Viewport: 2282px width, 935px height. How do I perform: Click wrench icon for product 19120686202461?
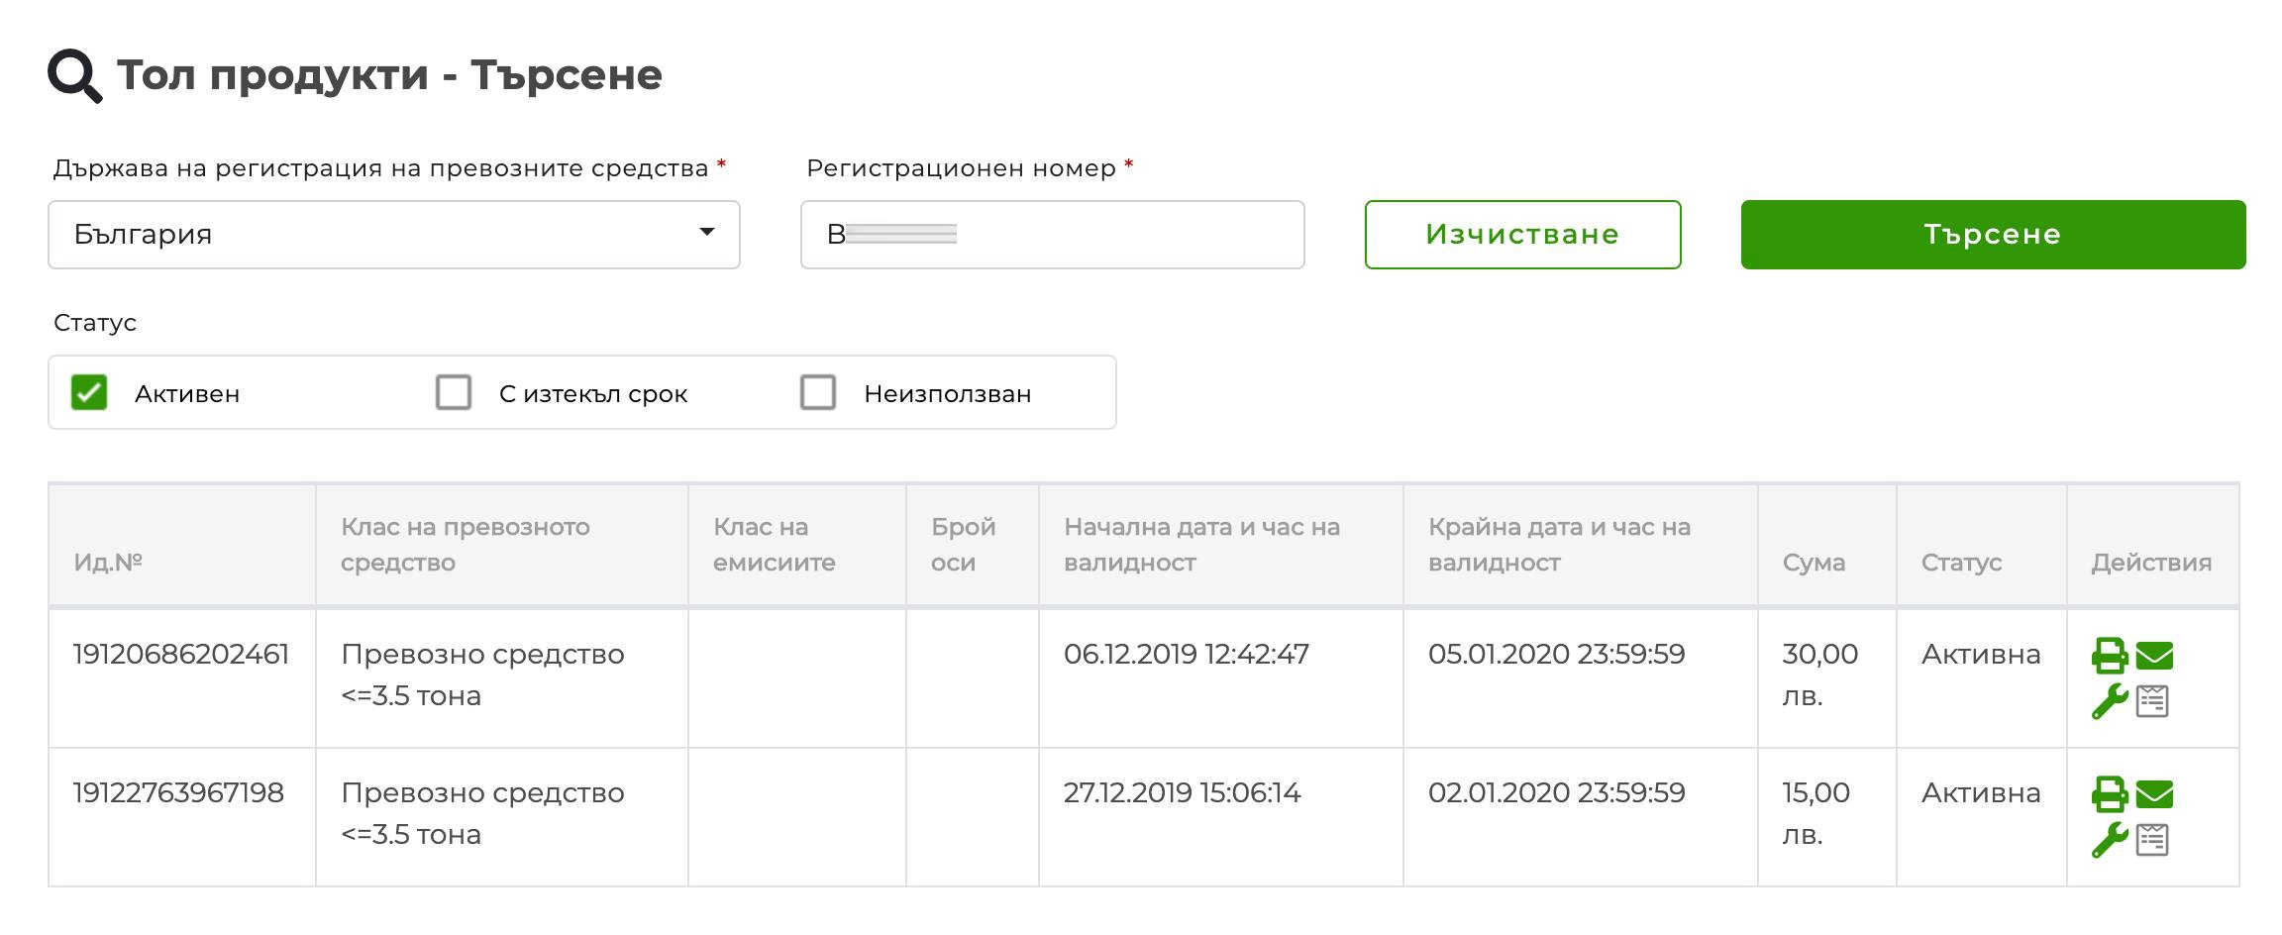(x=2109, y=701)
